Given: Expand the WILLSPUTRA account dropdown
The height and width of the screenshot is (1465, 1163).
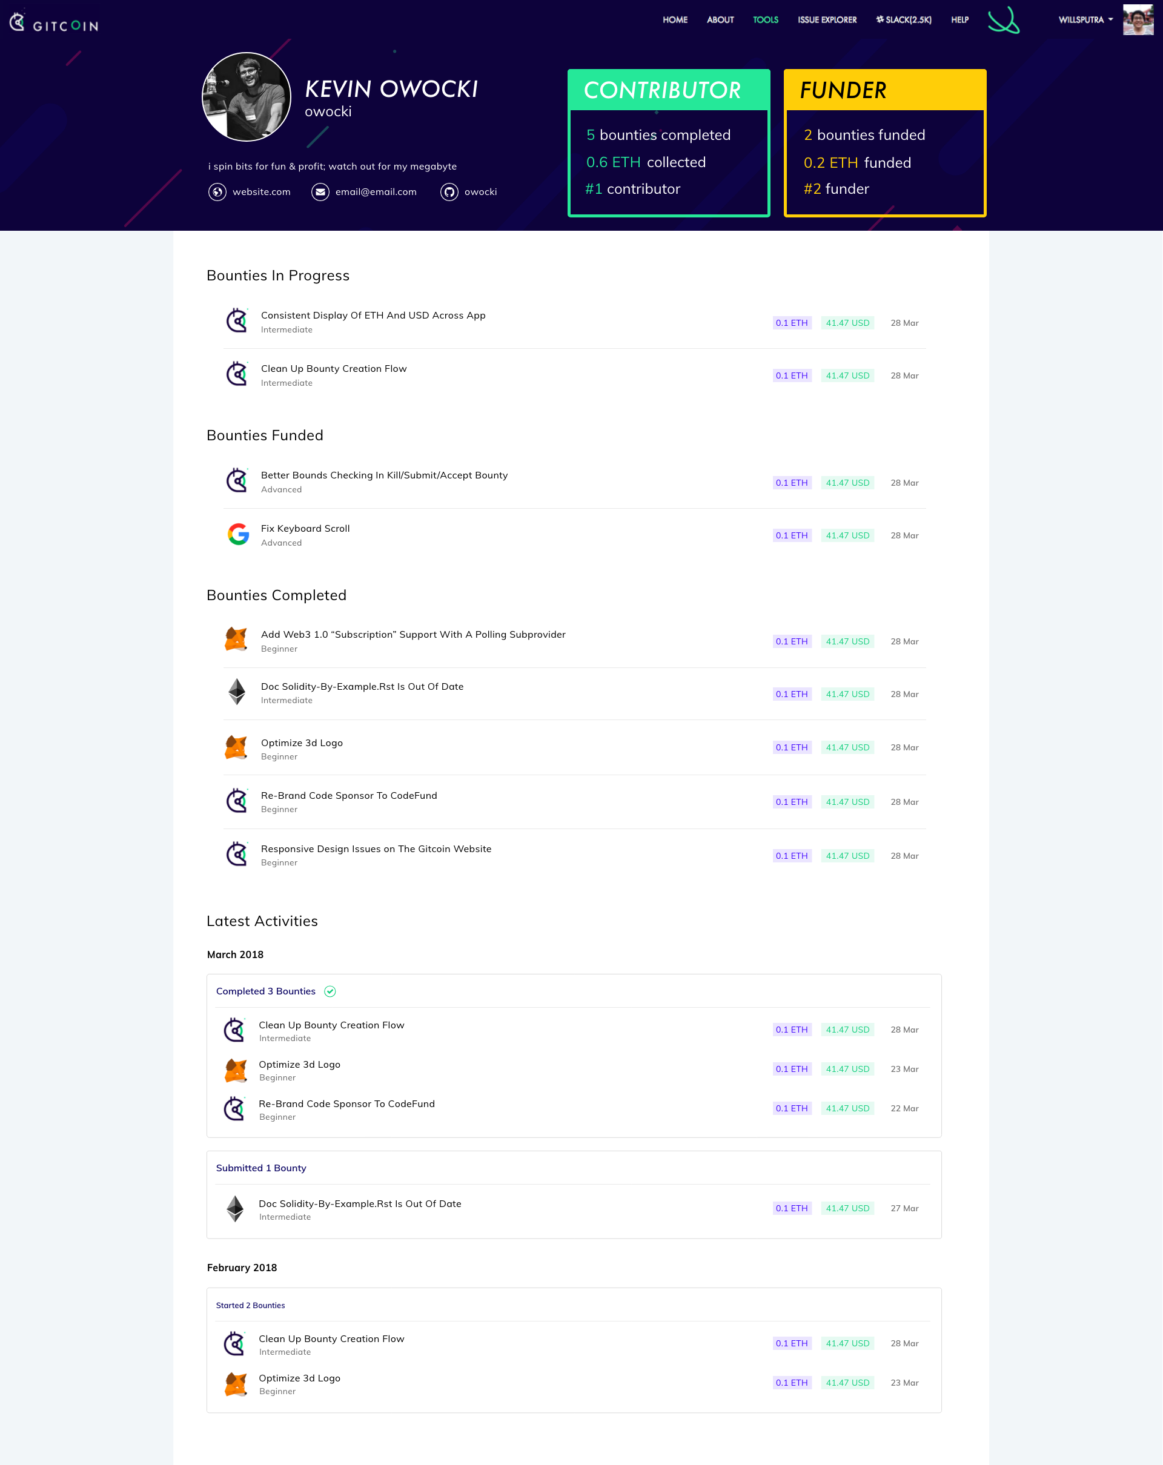Looking at the screenshot, I should [x=1085, y=20].
